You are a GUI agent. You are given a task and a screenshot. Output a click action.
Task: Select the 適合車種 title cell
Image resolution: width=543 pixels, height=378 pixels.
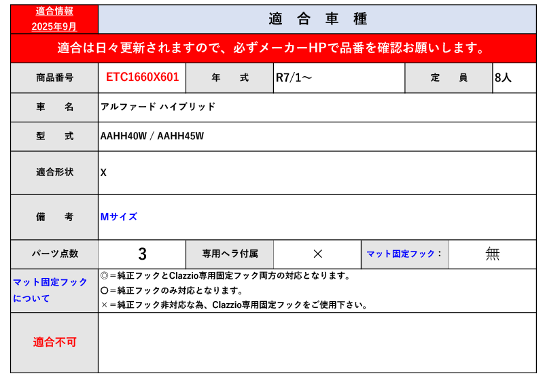pos(317,19)
